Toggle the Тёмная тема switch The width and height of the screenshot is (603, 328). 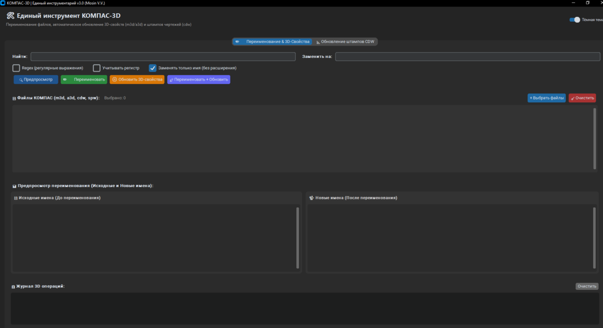point(575,20)
